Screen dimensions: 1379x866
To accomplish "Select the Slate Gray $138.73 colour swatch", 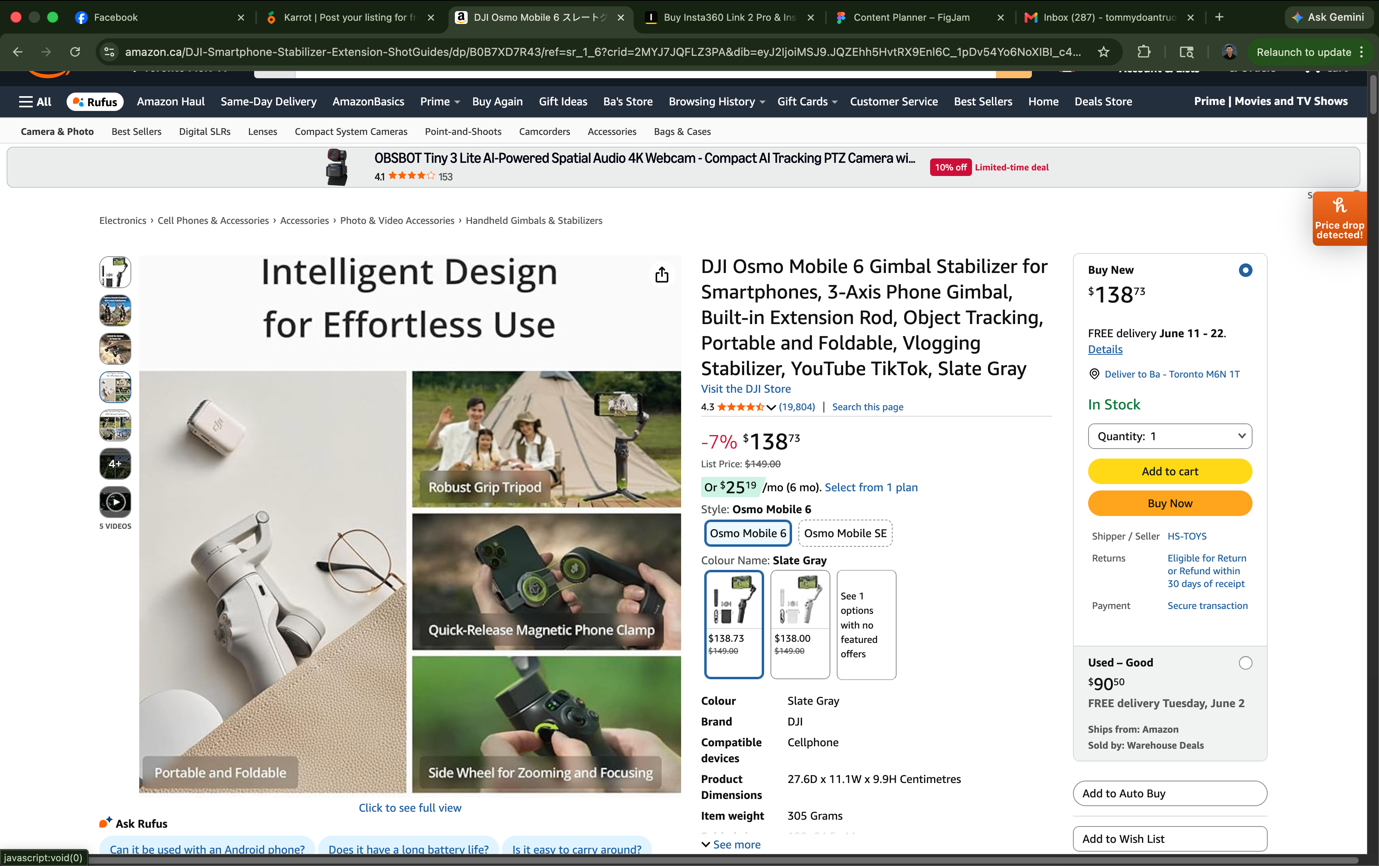I will pyautogui.click(x=734, y=624).
